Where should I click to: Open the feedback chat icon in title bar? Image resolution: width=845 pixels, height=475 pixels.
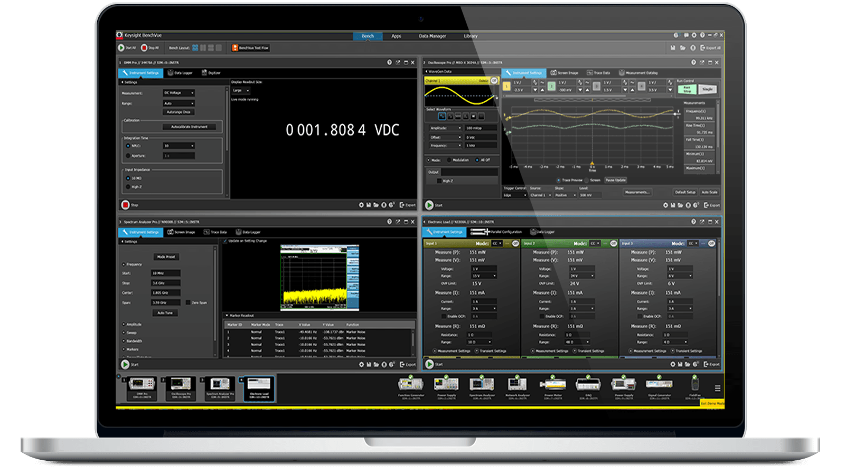click(x=686, y=35)
